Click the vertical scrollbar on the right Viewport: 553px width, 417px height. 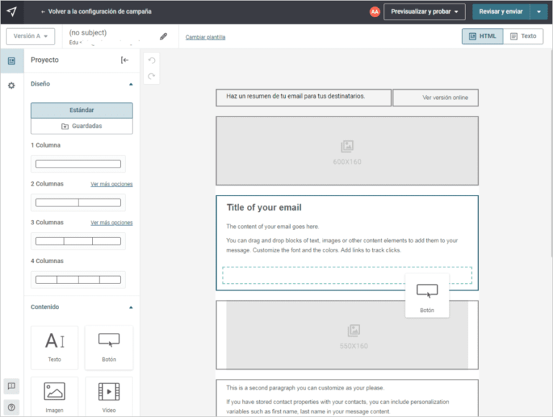tap(551, 154)
